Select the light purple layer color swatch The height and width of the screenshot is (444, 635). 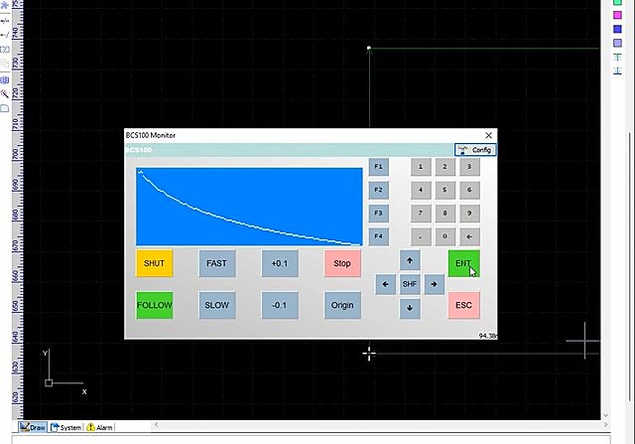pos(617,43)
